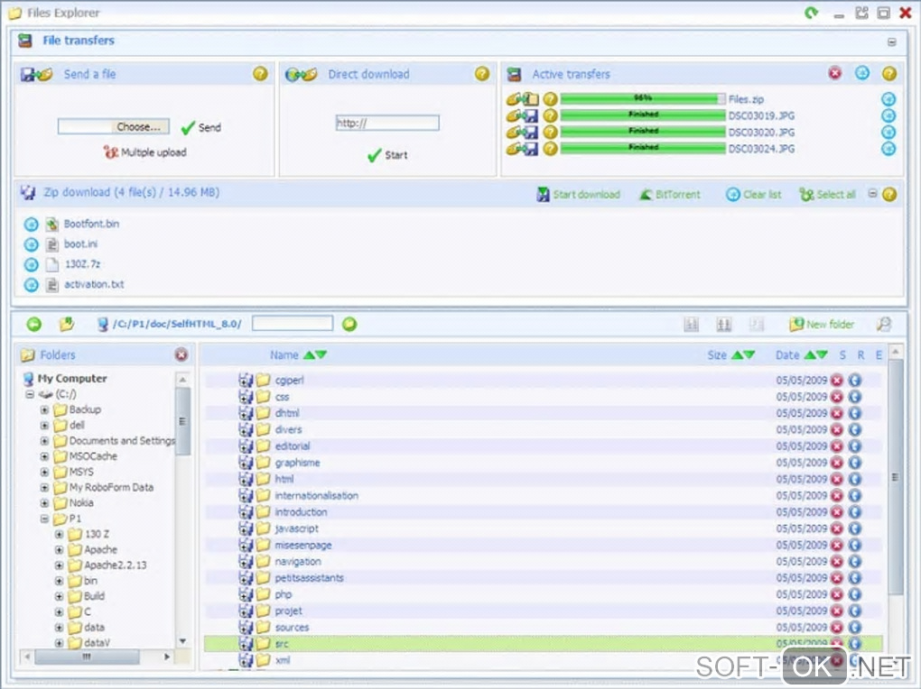Viewport: 921px width, 689px height.
Task: Collapse the Zip download section
Action: [x=873, y=194]
